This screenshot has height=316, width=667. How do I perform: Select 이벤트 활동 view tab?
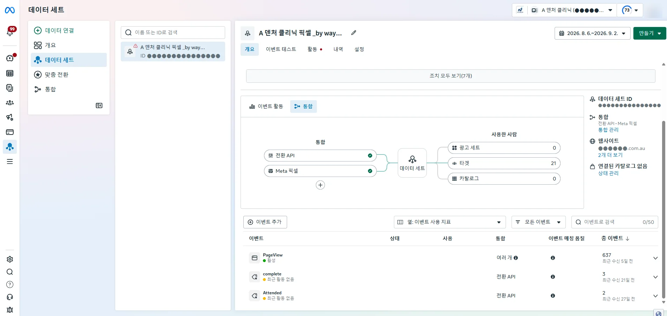click(x=266, y=107)
